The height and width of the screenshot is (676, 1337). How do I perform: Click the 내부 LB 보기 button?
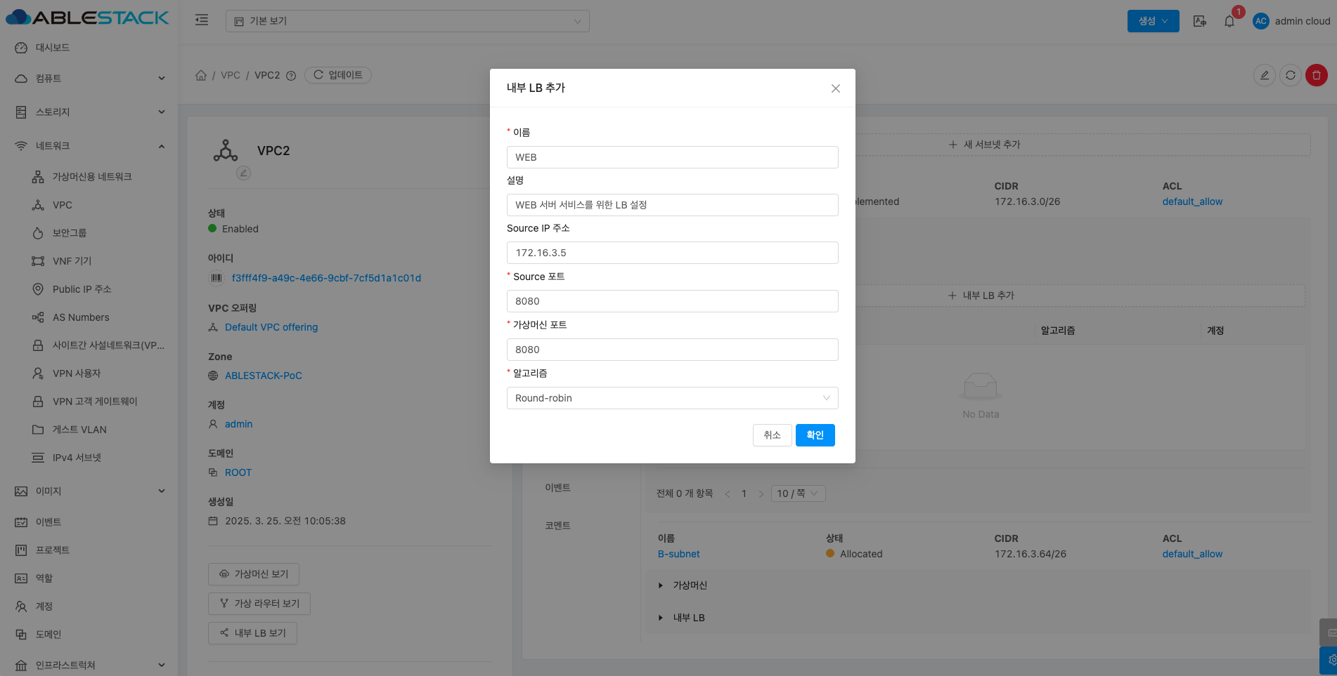tap(252, 633)
